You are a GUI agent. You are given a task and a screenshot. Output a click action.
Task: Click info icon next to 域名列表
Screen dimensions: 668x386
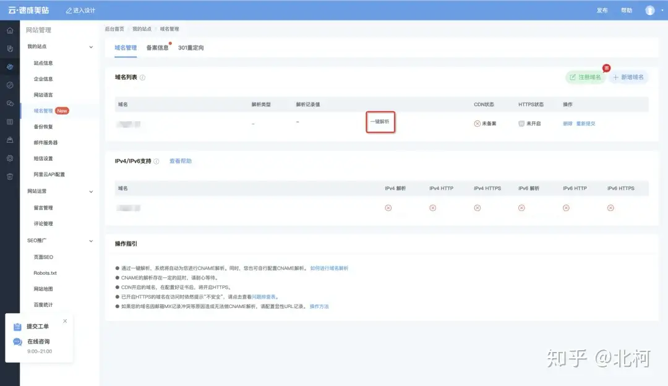tap(143, 78)
